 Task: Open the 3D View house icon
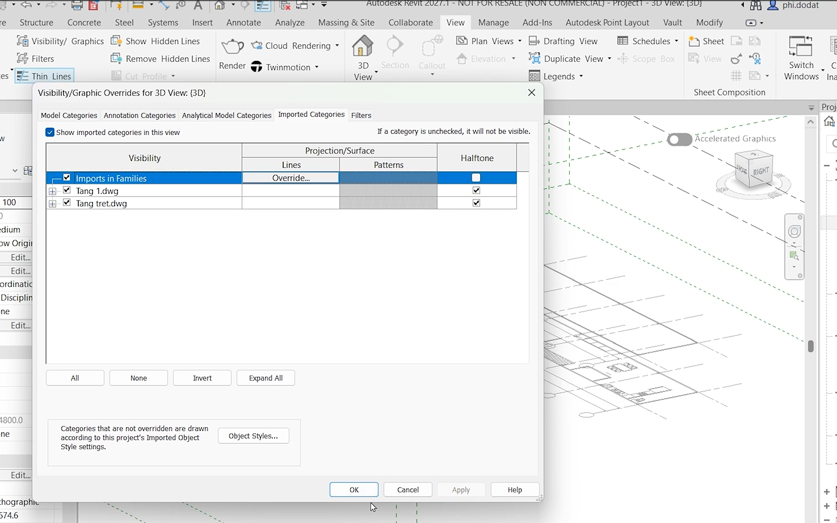(x=363, y=47)
